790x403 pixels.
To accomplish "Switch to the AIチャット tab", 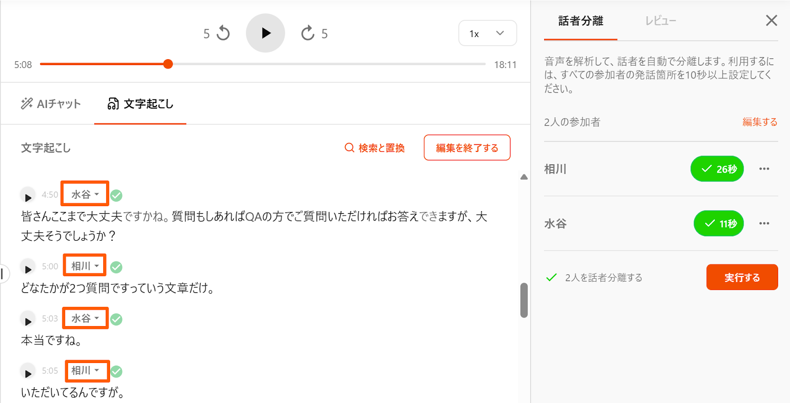I will pyautogui.click(x=51, y=104).
